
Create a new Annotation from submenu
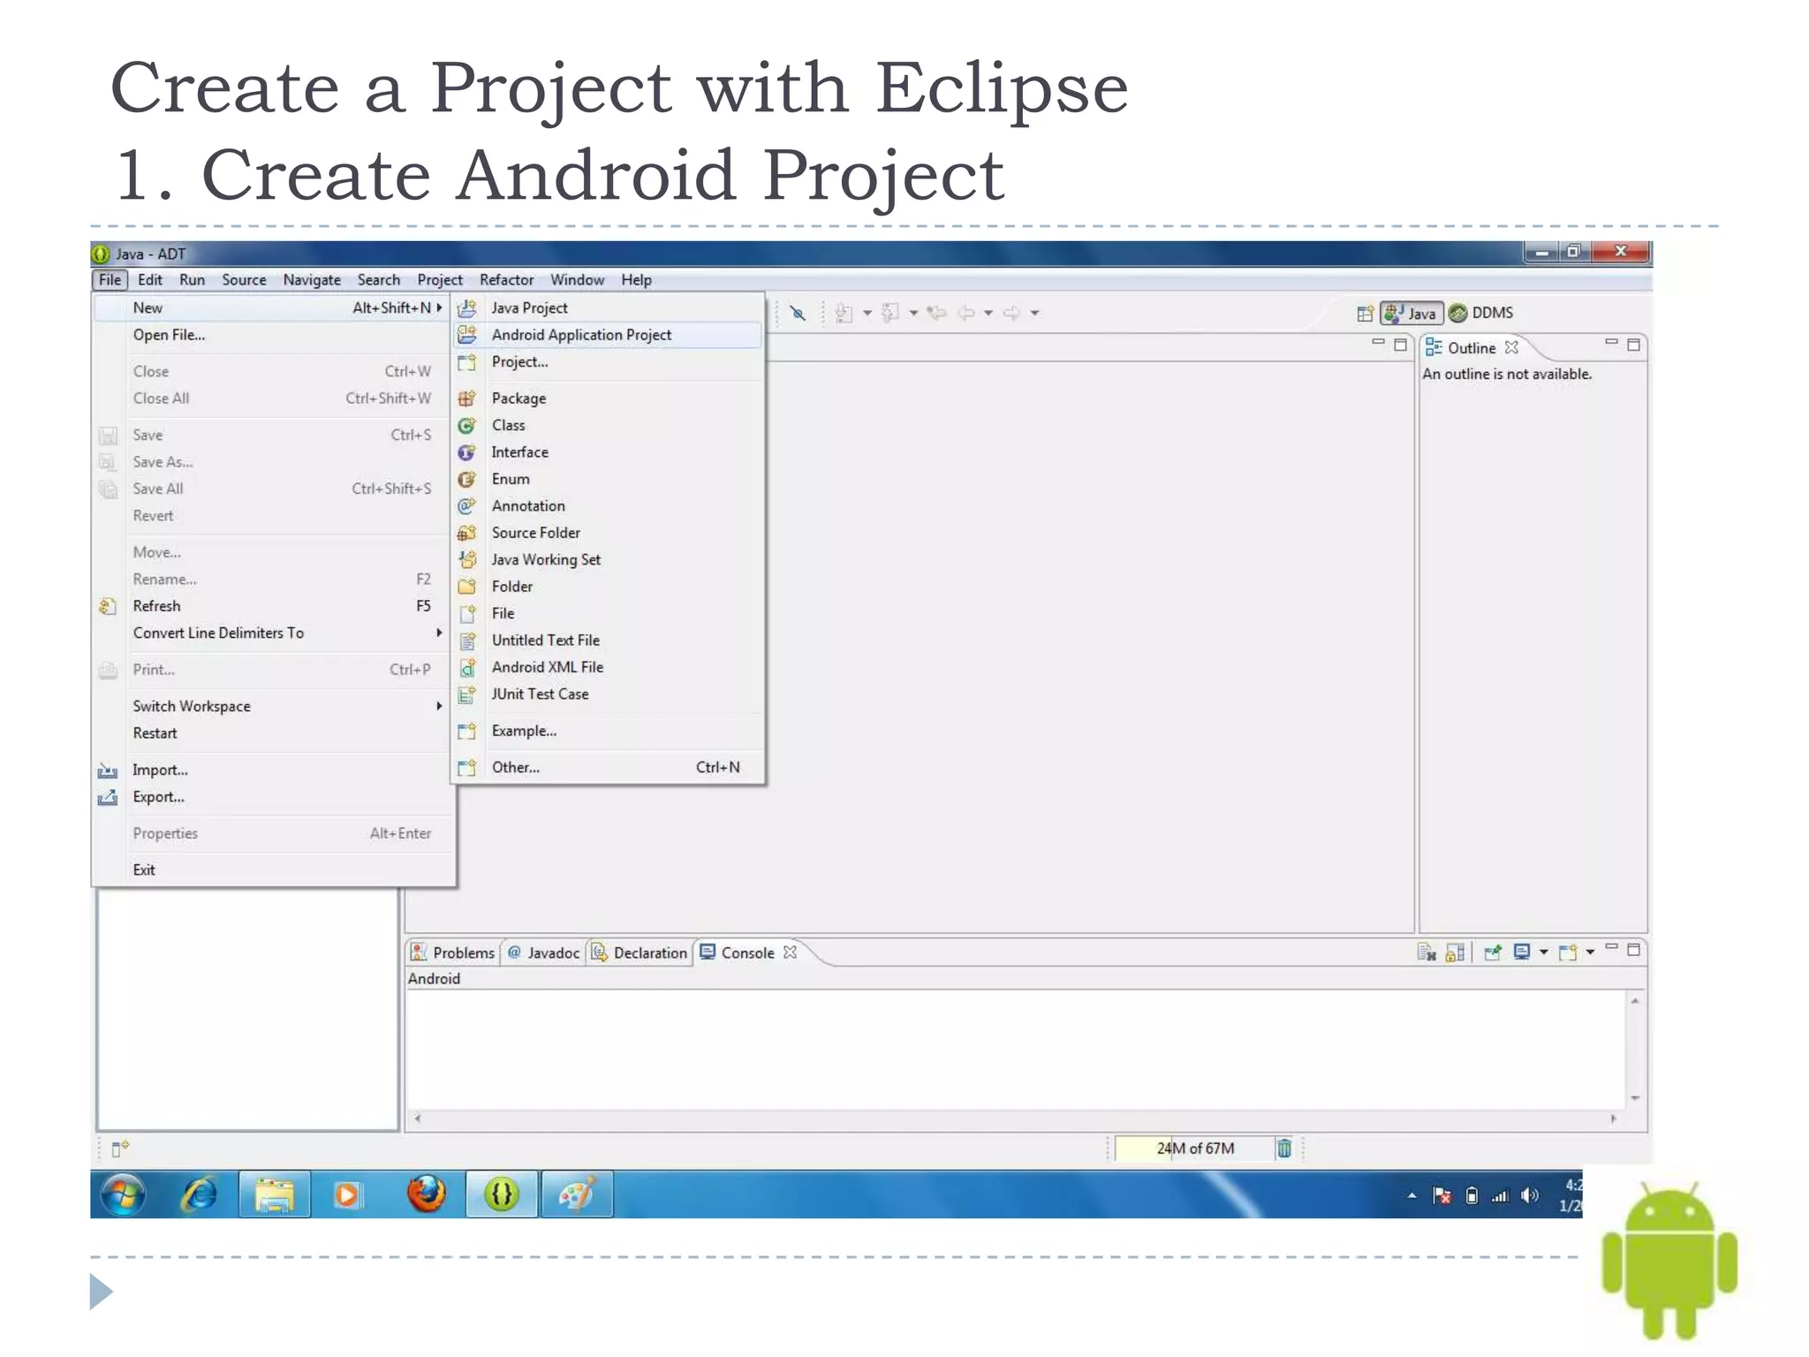pyautogui.click(x=607, y=506)
